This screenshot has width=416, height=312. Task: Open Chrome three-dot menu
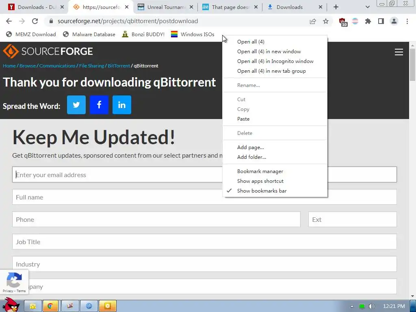[407, 21]
